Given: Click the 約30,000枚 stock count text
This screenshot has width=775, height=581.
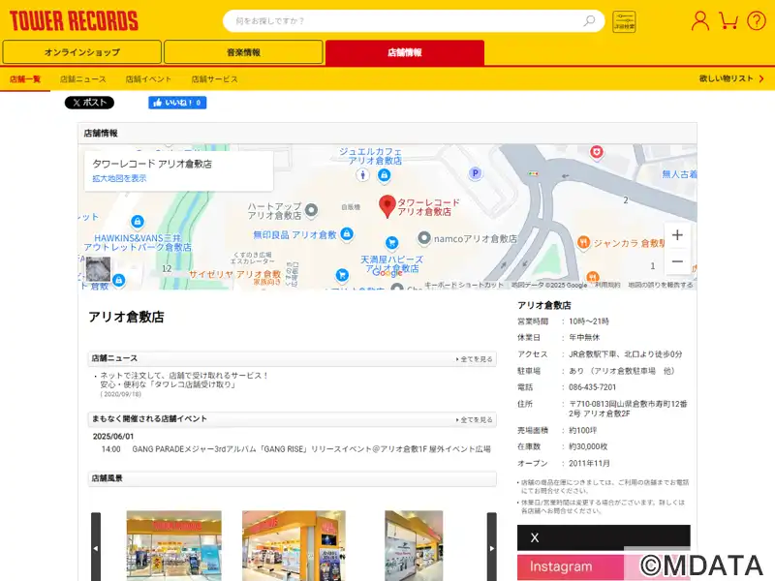Looking at the screenshot, I should (x=588, y=446).
